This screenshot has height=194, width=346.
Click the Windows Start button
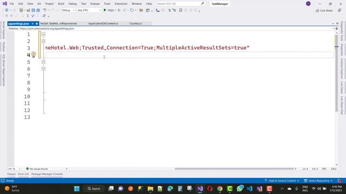pos(77,189)
